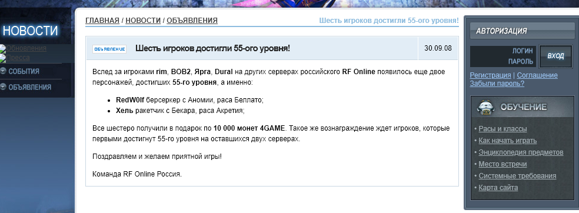Open ОБЪЯВЛЕНИЯ breadcrumb link
This screenshot has height=213, width=579.
192,21
